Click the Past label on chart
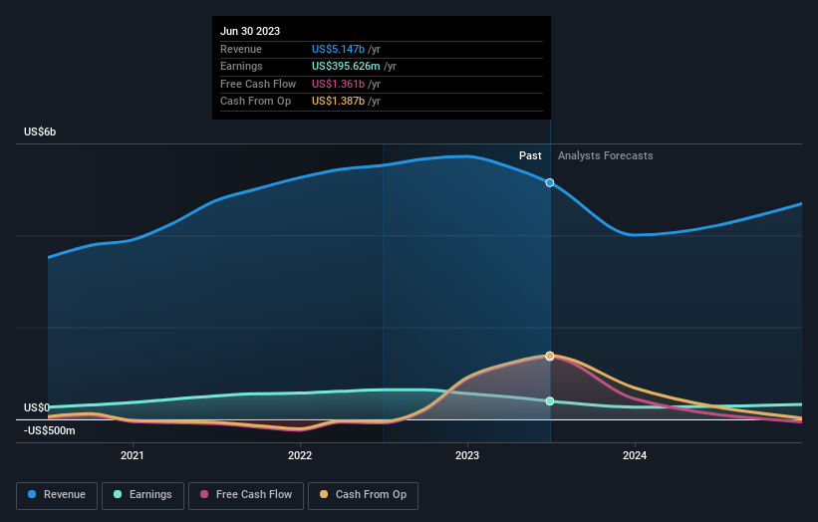Screen dimensions: 818x522 [530, 155]
